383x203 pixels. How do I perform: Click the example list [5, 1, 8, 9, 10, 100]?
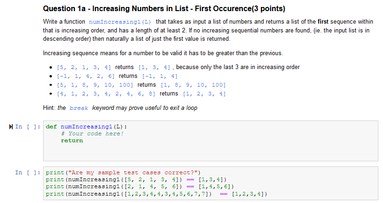(95, 85)
